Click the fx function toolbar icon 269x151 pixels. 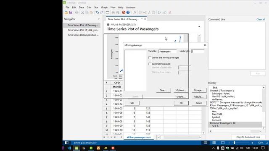pyautogui.click(x=134, y=13)
